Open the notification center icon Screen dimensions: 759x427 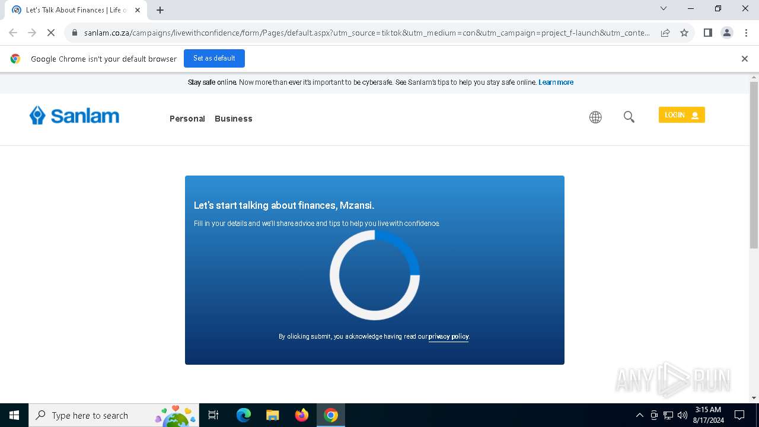click(739, 415)
